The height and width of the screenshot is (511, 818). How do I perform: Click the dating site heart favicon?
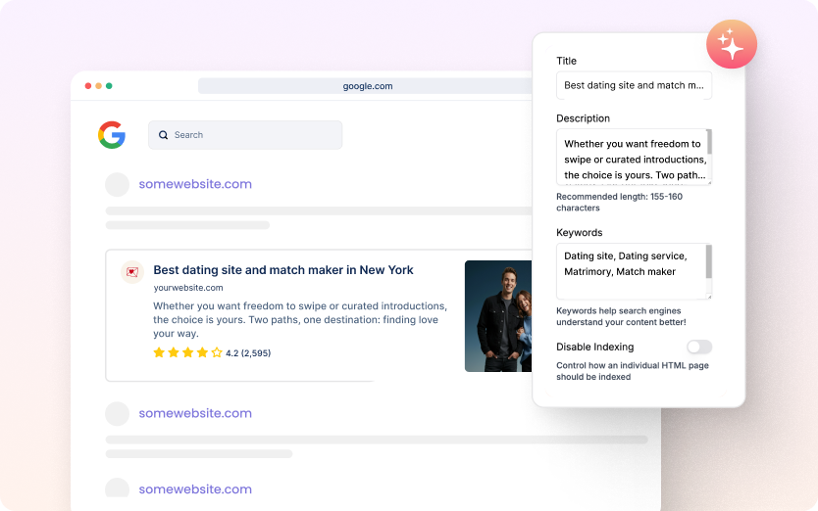coord(132,272)
